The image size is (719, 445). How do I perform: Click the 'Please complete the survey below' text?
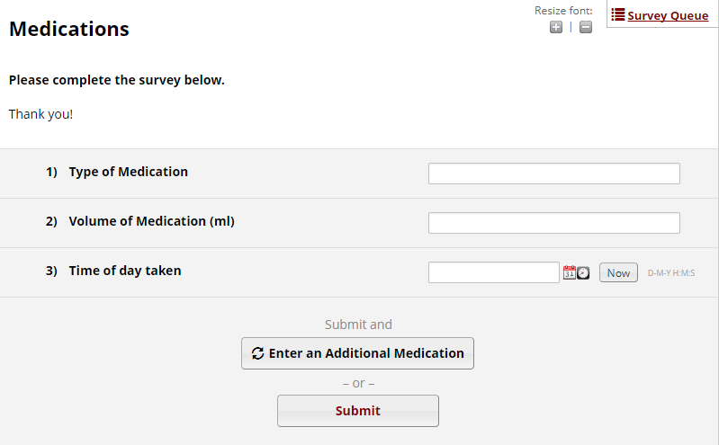pos(117,80)
